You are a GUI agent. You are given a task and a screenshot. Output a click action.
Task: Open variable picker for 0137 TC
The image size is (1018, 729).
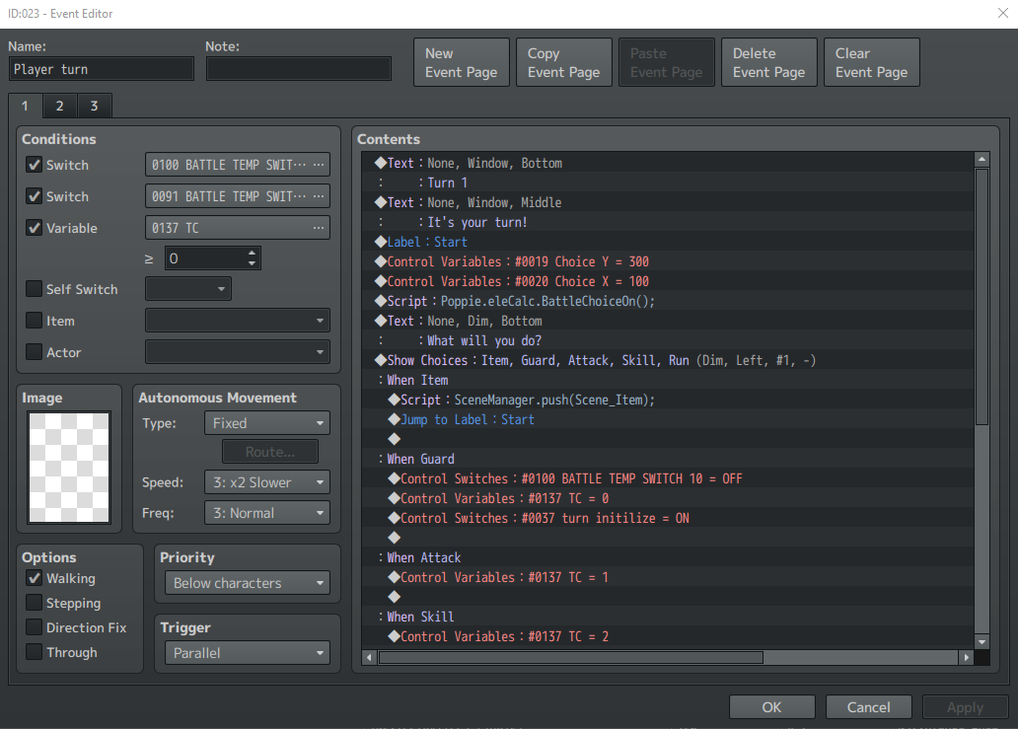318,228
